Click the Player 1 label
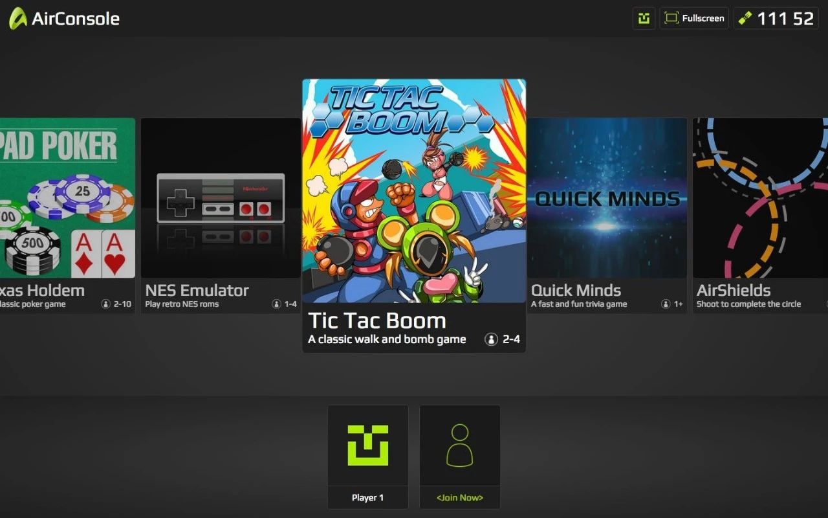Screen dimensions: 828x518 tap(368, 498)
